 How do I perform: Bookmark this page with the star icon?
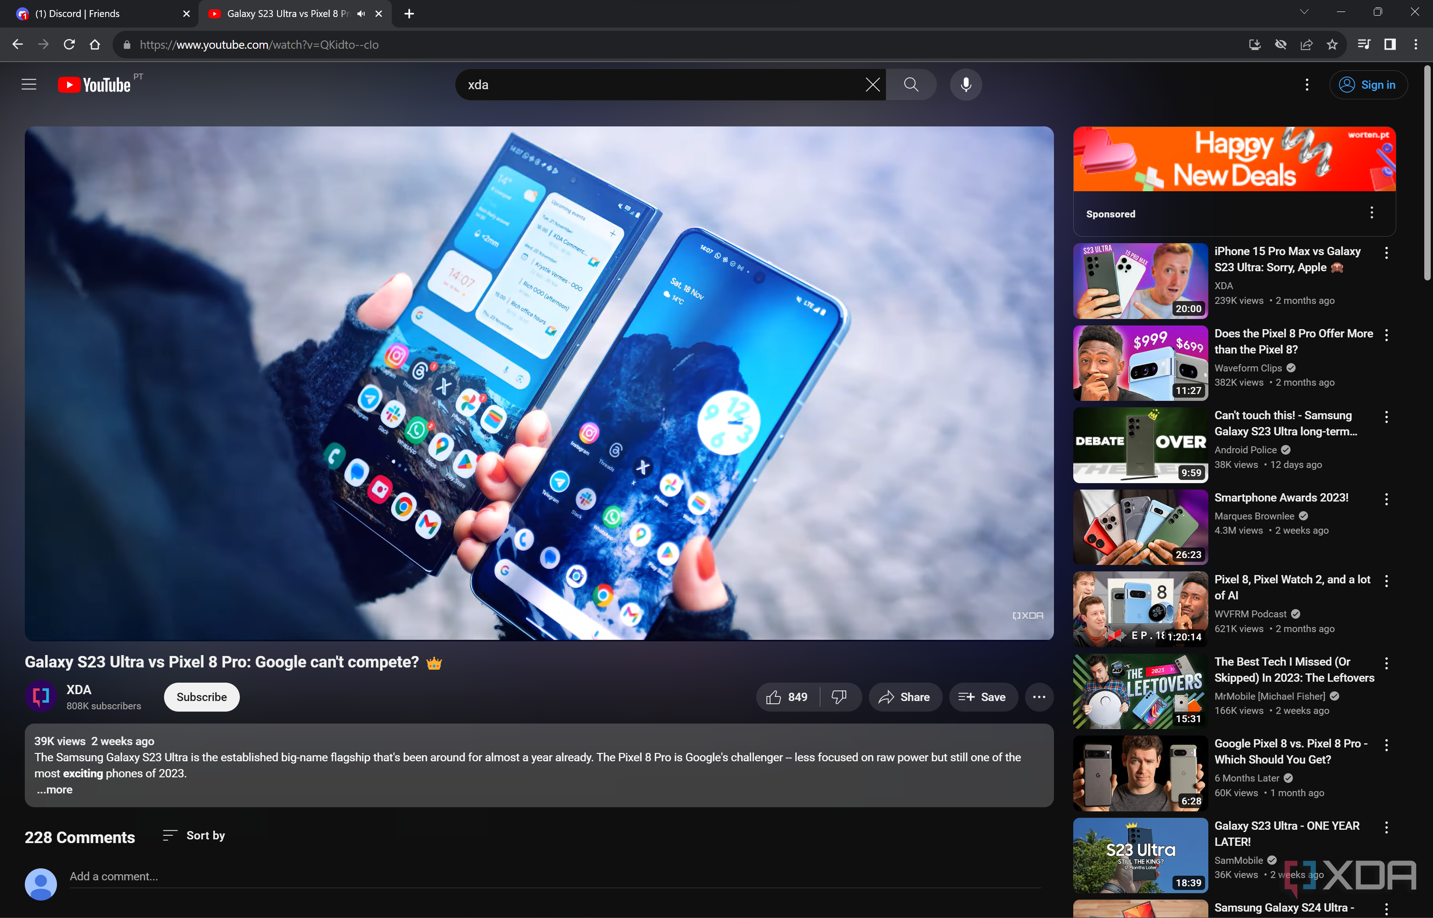pos(1332,45)
